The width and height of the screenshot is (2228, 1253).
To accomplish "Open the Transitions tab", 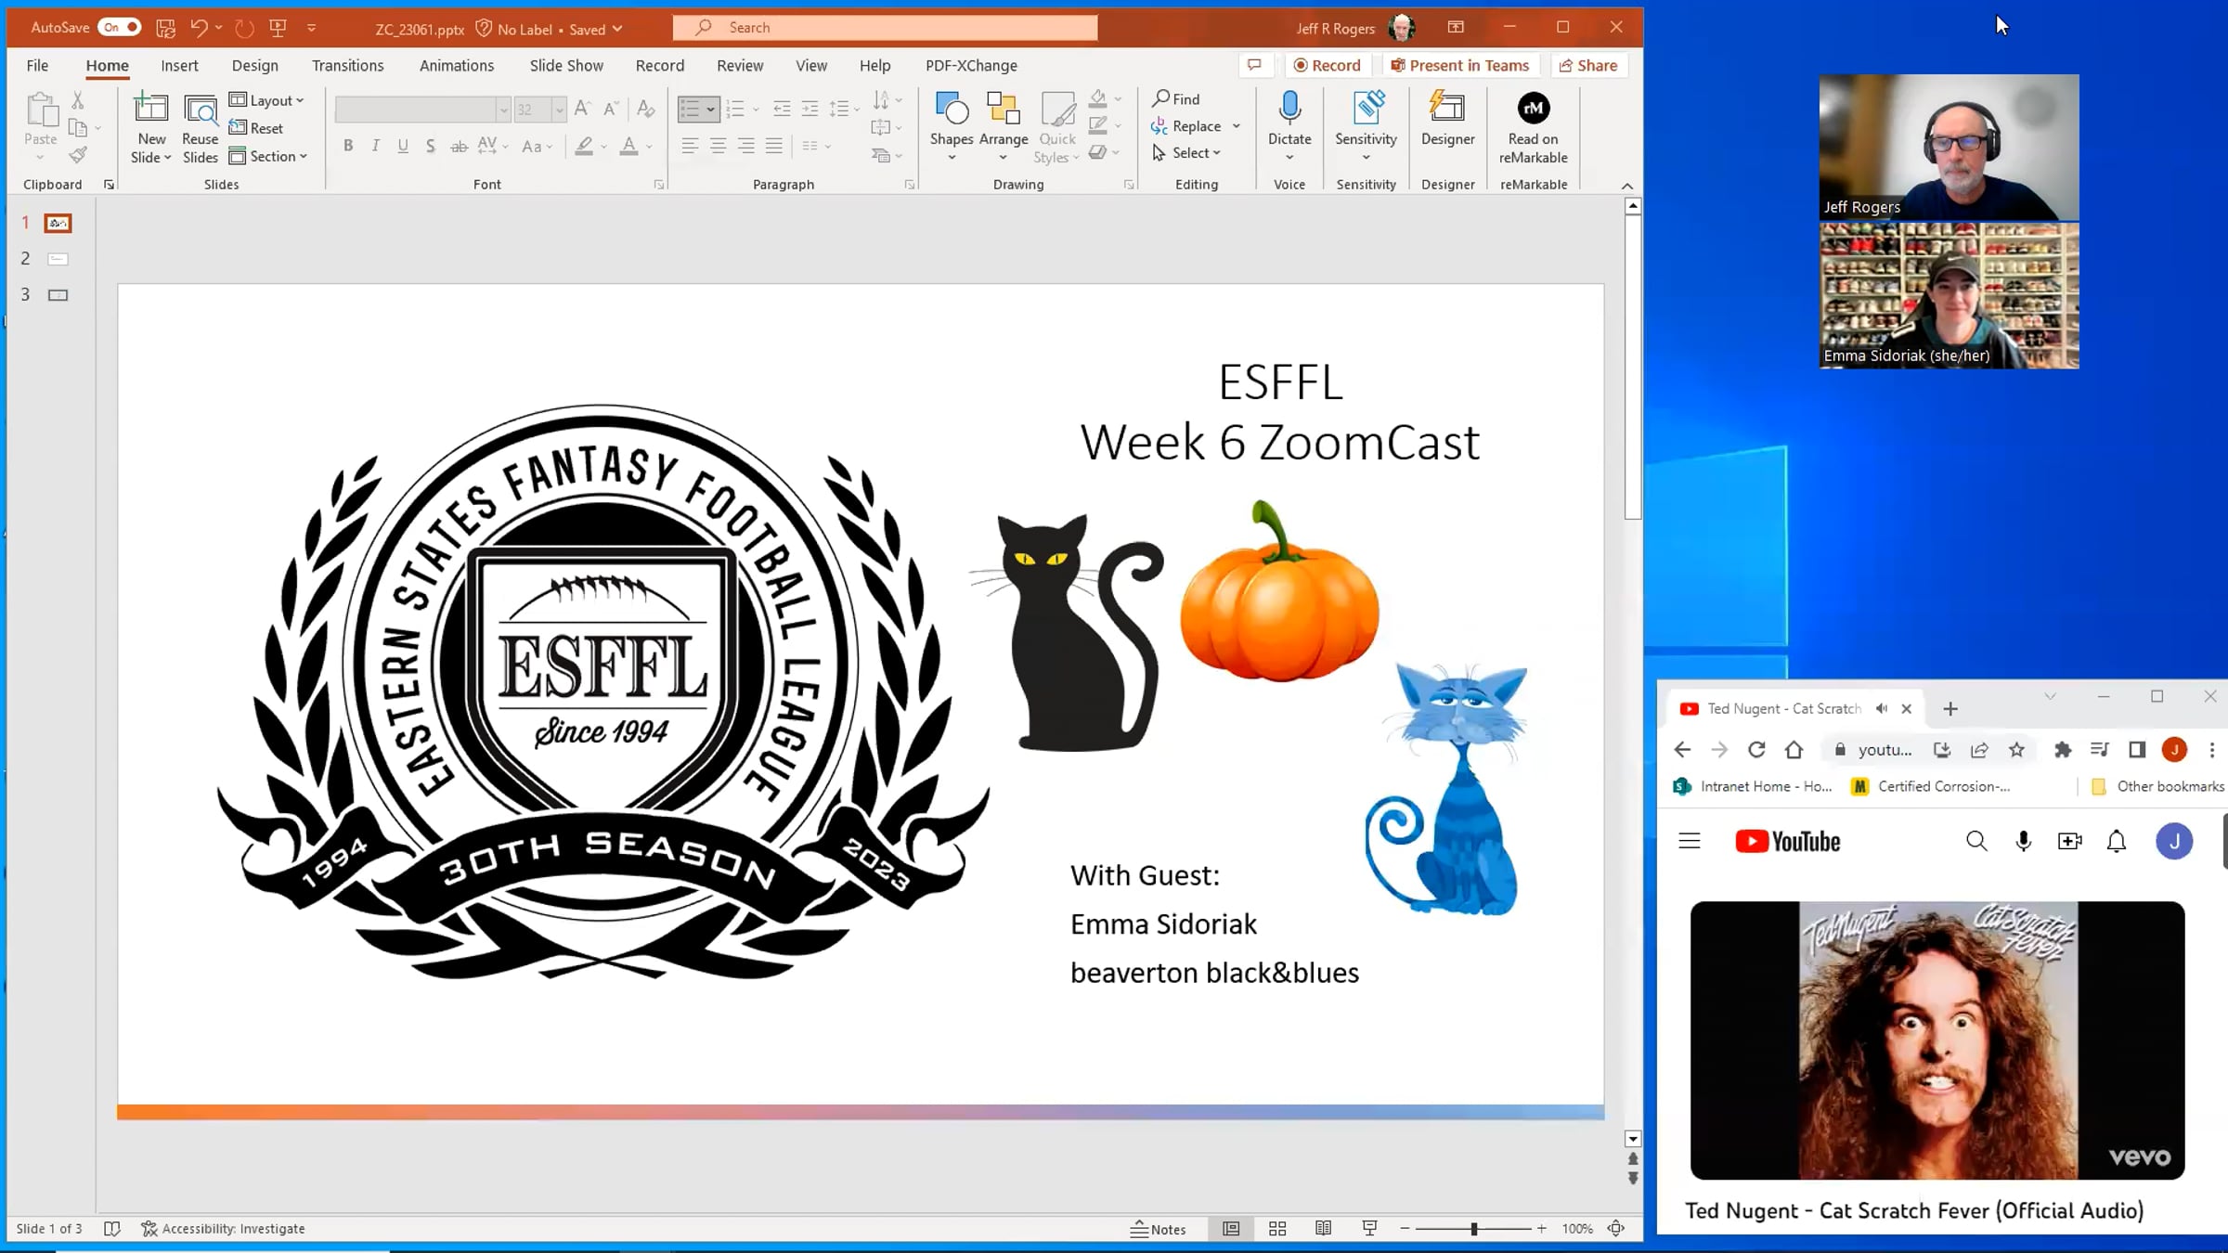I will coord(348,65).
